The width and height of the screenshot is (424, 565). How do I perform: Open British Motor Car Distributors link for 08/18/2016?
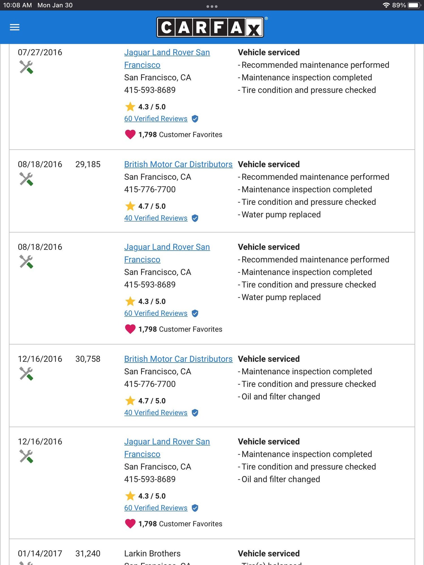[x=178, y=164]
